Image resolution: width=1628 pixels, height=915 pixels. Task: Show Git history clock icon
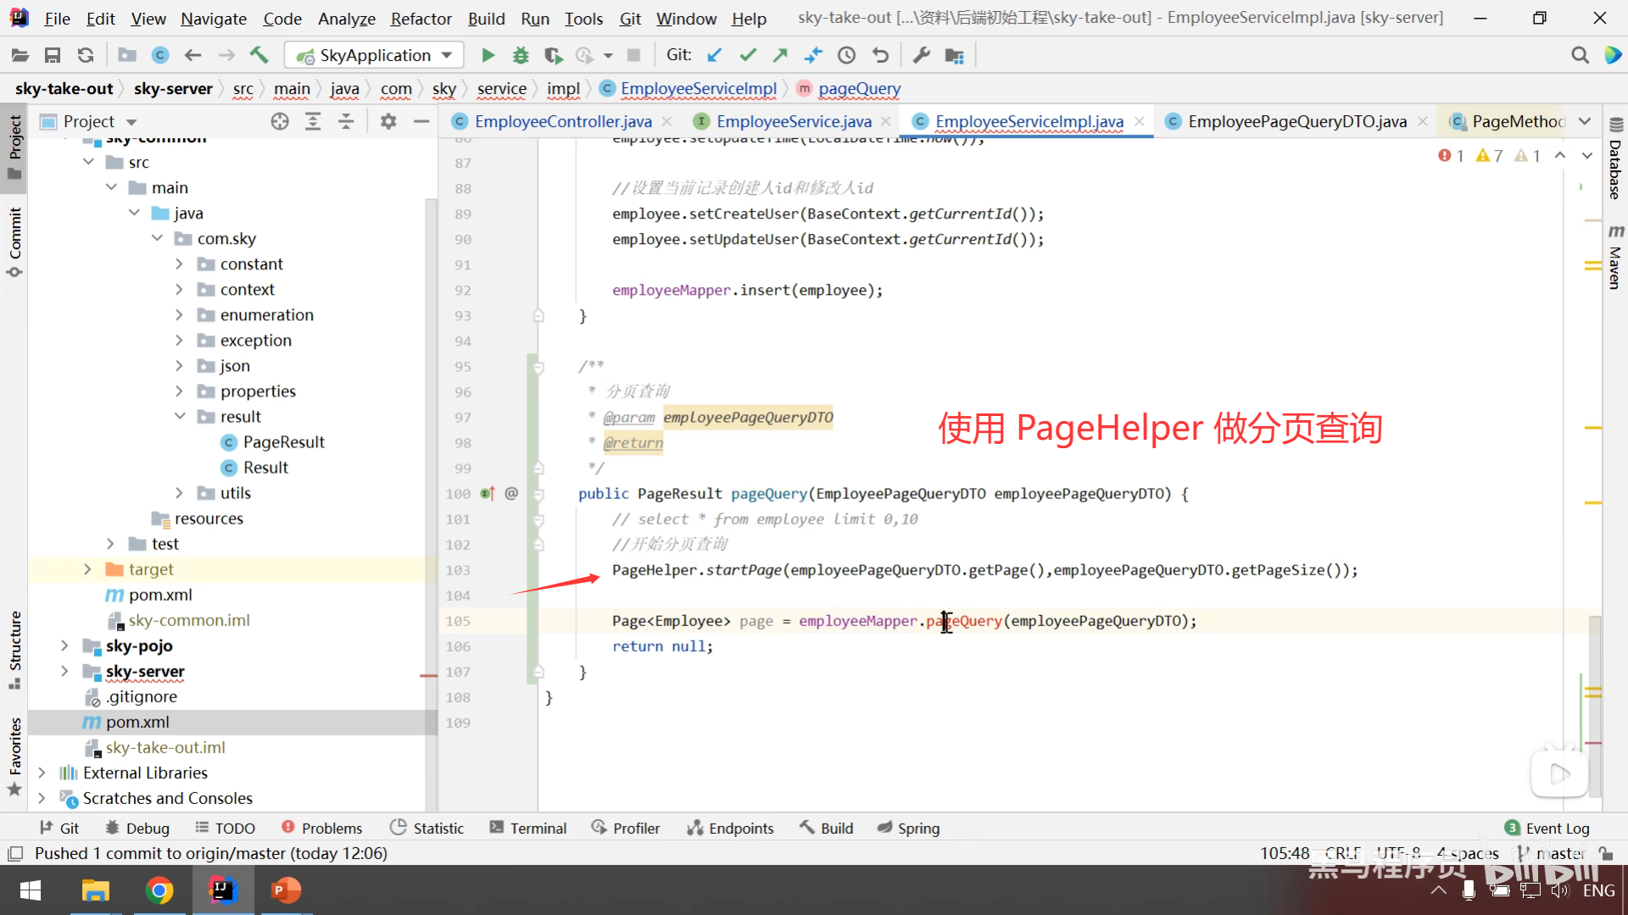click(846, 55)
